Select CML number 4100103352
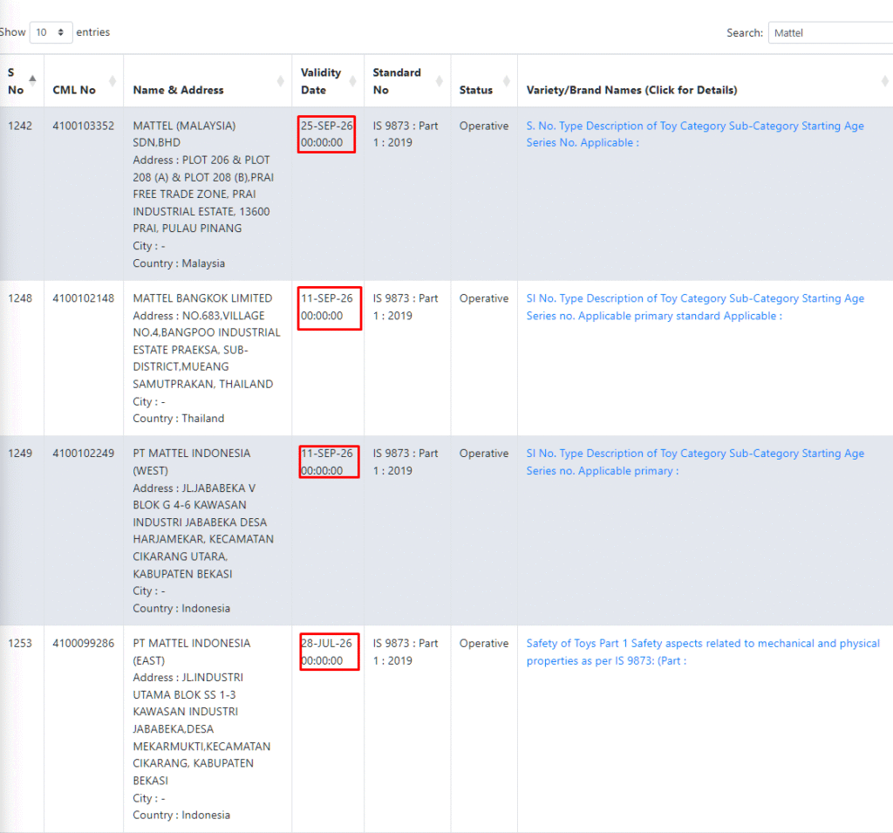893x833 pixels. (83, 126)
